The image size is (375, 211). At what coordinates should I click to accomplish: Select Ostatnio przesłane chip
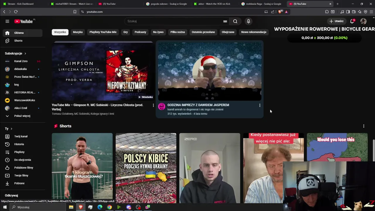203,32
